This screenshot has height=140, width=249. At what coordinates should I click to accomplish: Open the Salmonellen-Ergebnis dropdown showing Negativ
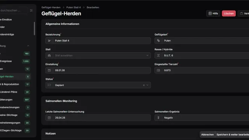202,117
